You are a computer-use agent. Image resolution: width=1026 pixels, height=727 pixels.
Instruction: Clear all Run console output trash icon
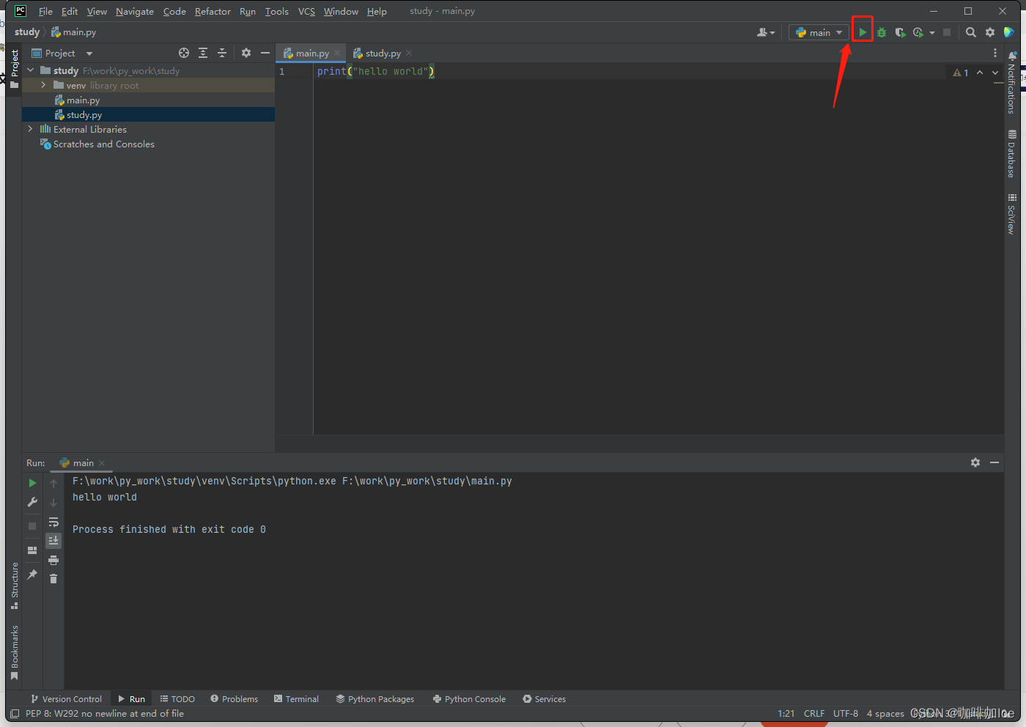53,579
